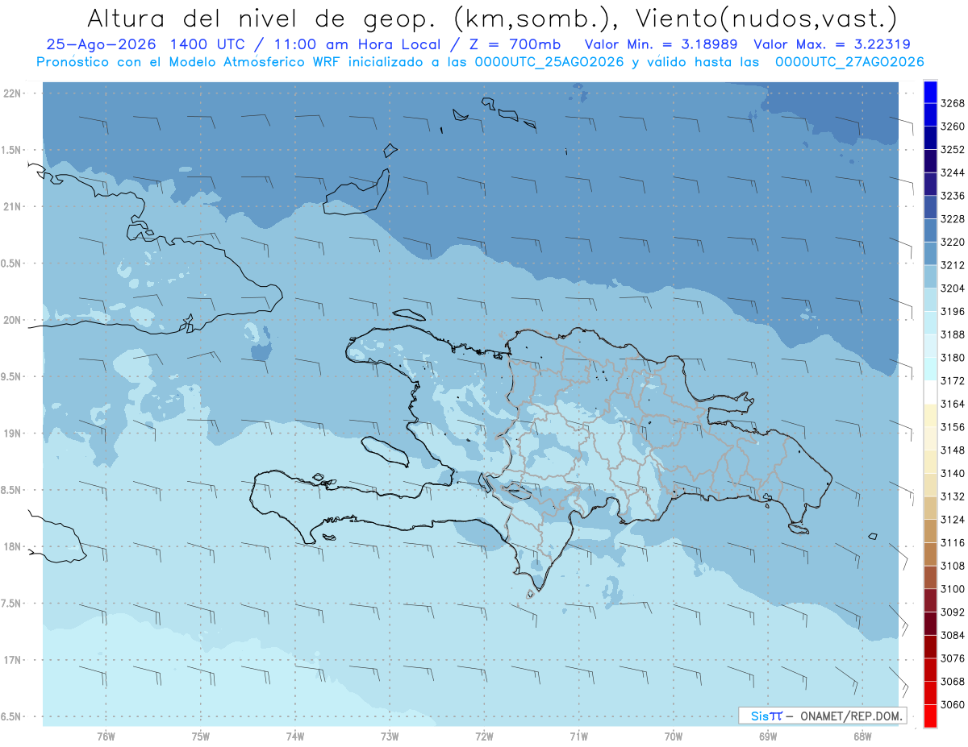Click the '70W' longitude label

coord(674,736)
